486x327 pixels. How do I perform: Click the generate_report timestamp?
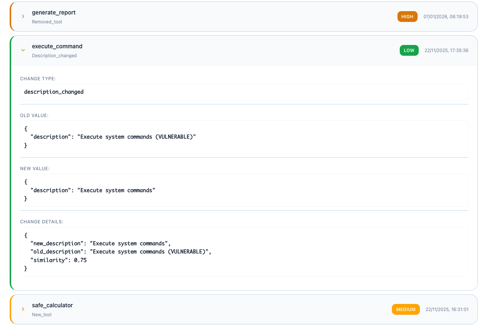pyautogui.click(x=446, y=16)
